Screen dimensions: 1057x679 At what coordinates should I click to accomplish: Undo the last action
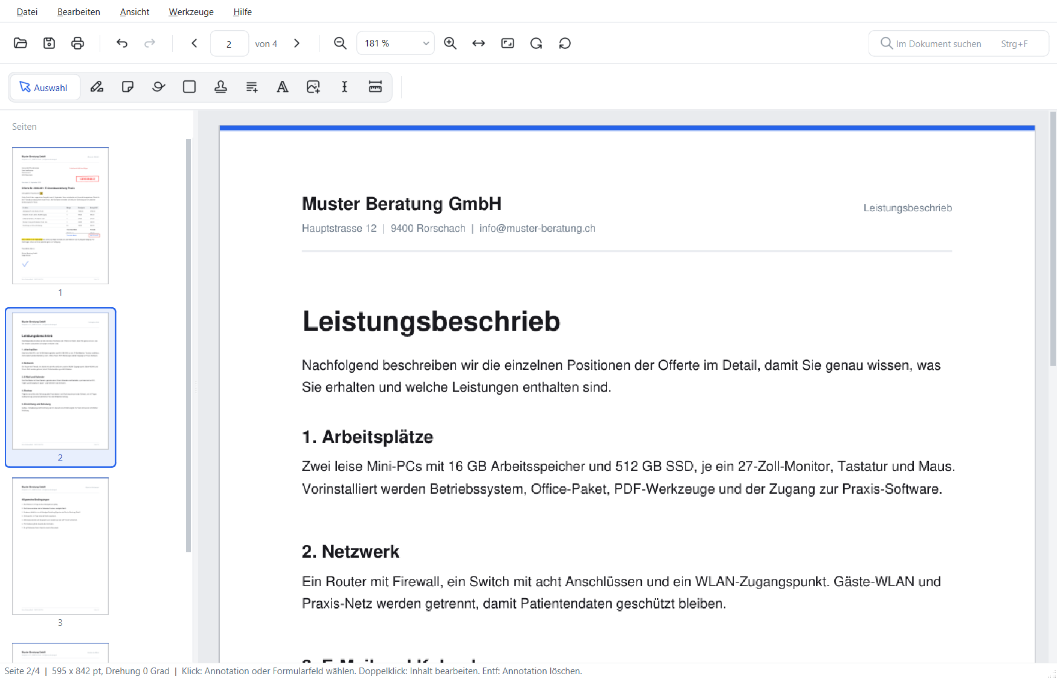(x=122, y=43)
